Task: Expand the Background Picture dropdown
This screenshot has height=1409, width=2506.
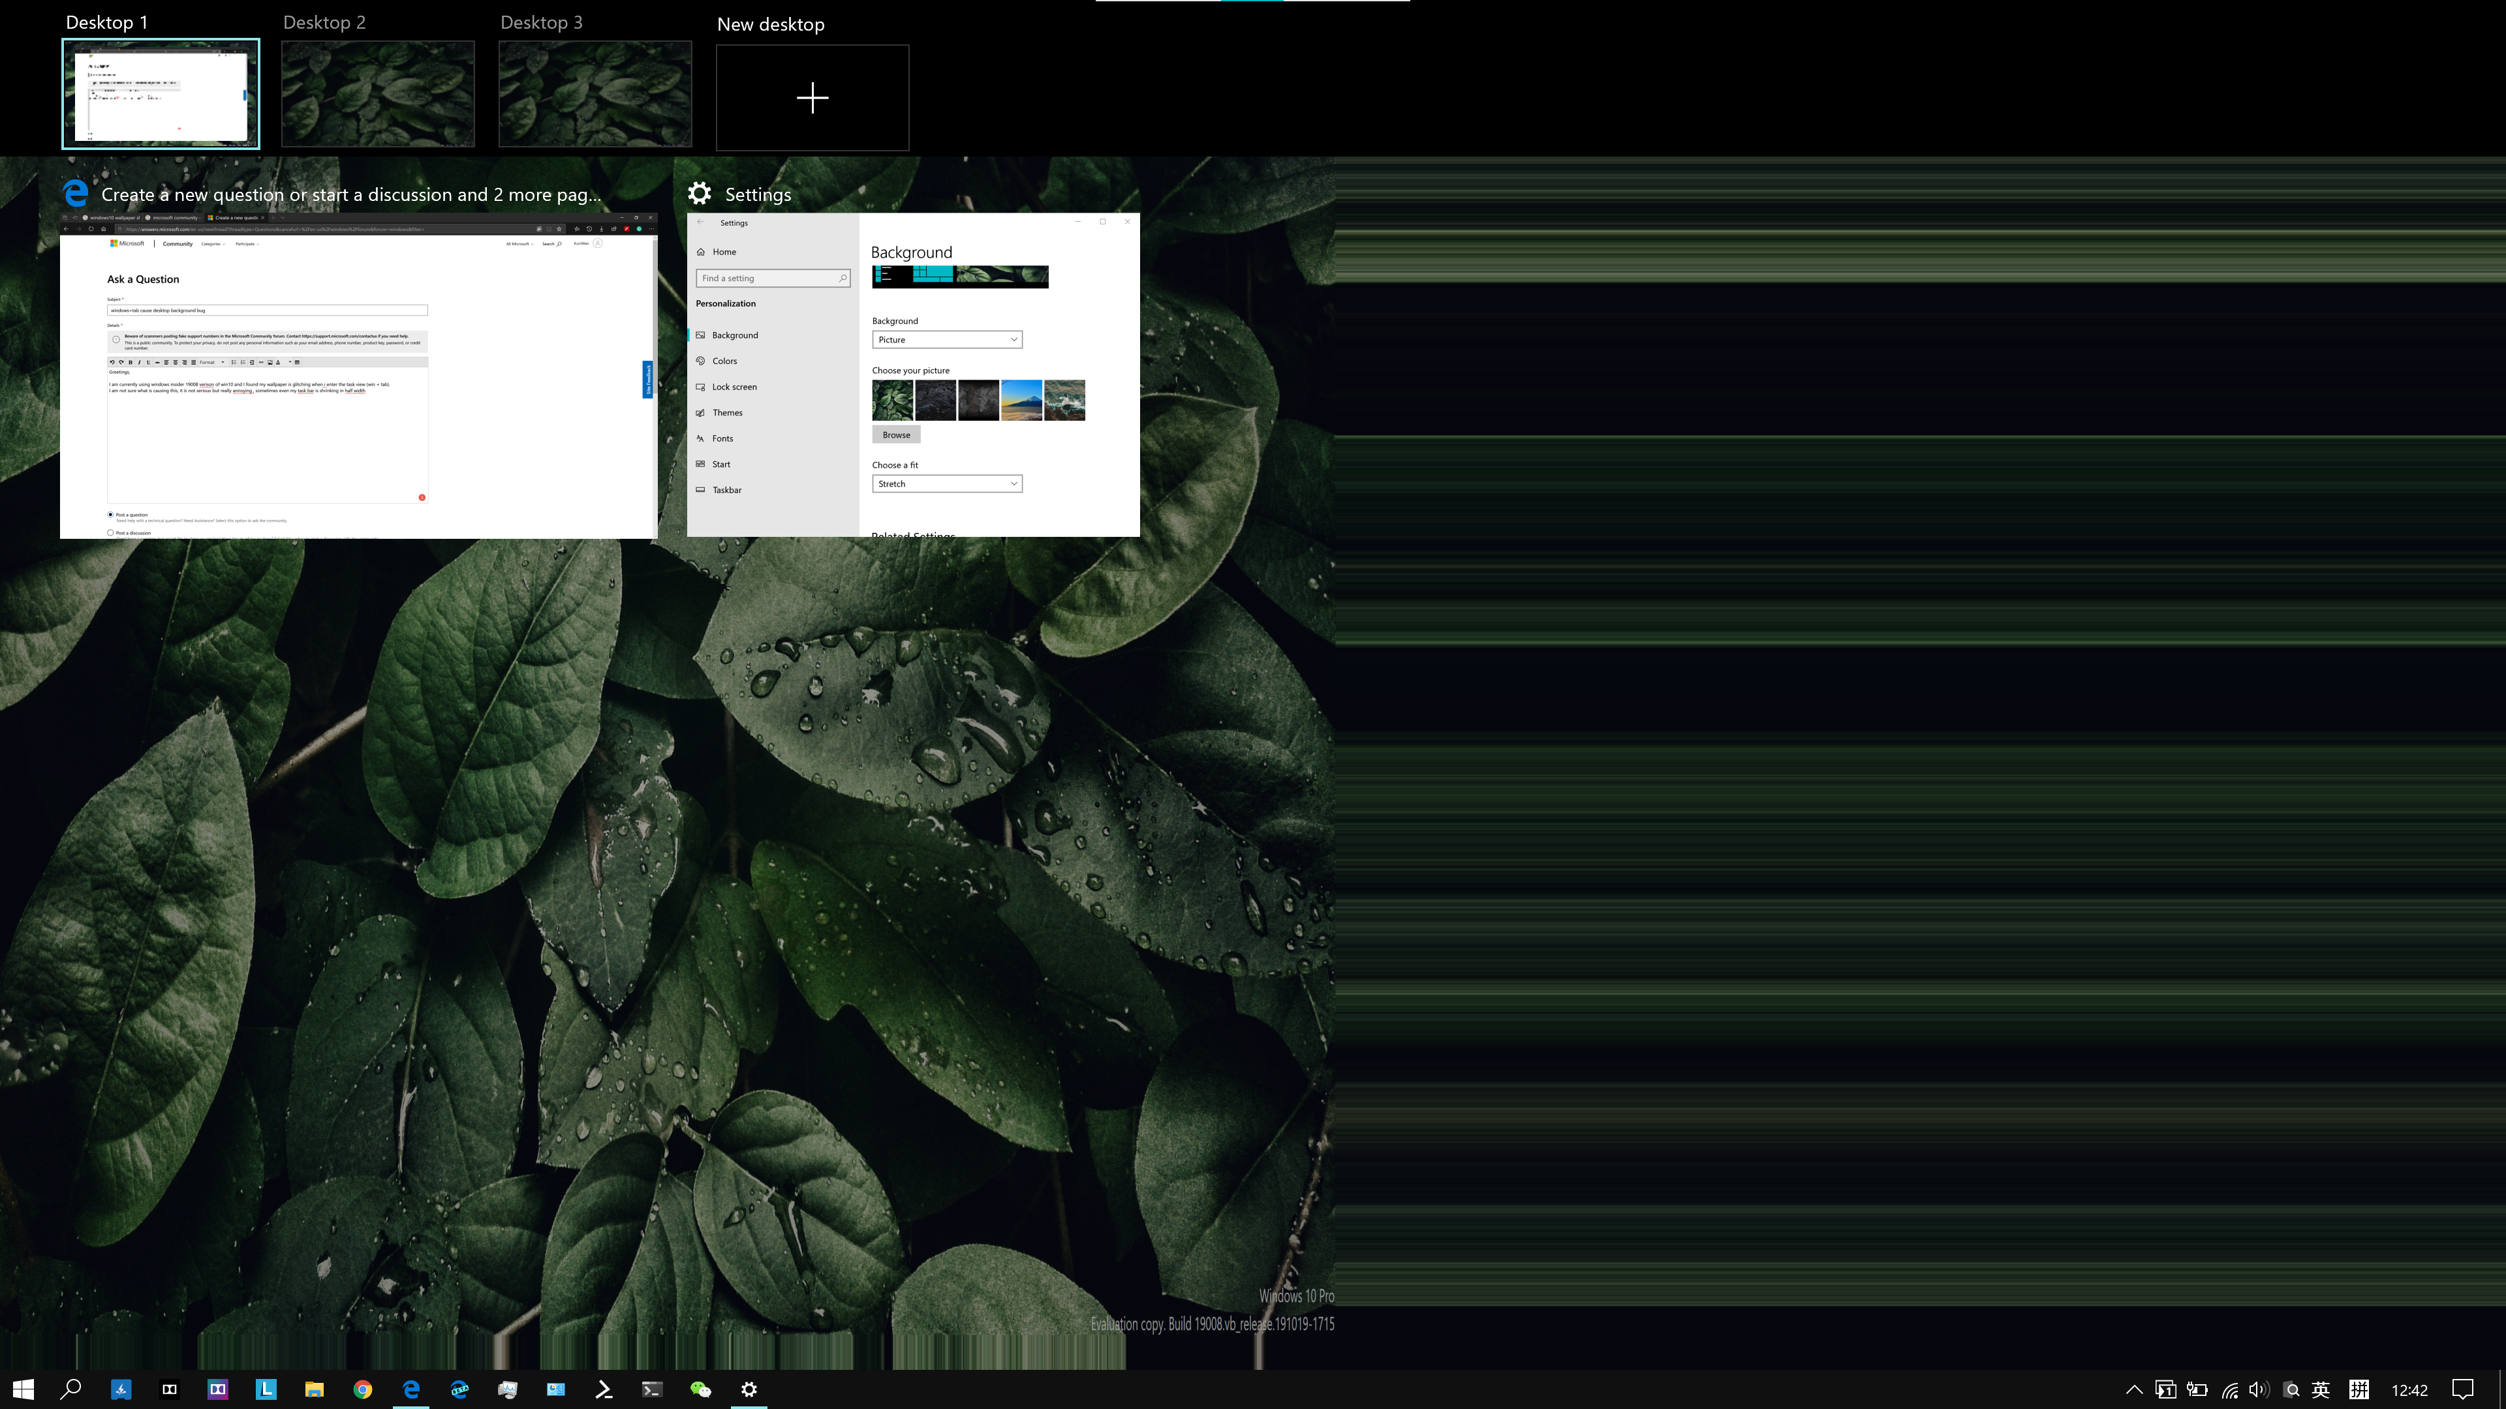Action: 946,339
